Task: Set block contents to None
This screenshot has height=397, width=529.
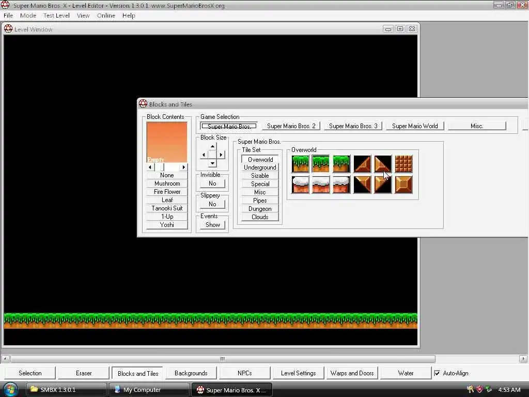Action: pos(167,175)
